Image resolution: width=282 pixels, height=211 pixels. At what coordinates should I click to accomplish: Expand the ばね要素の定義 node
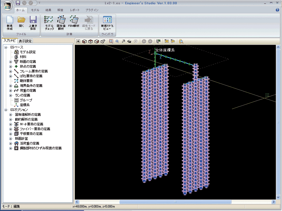tap(10, 76)
